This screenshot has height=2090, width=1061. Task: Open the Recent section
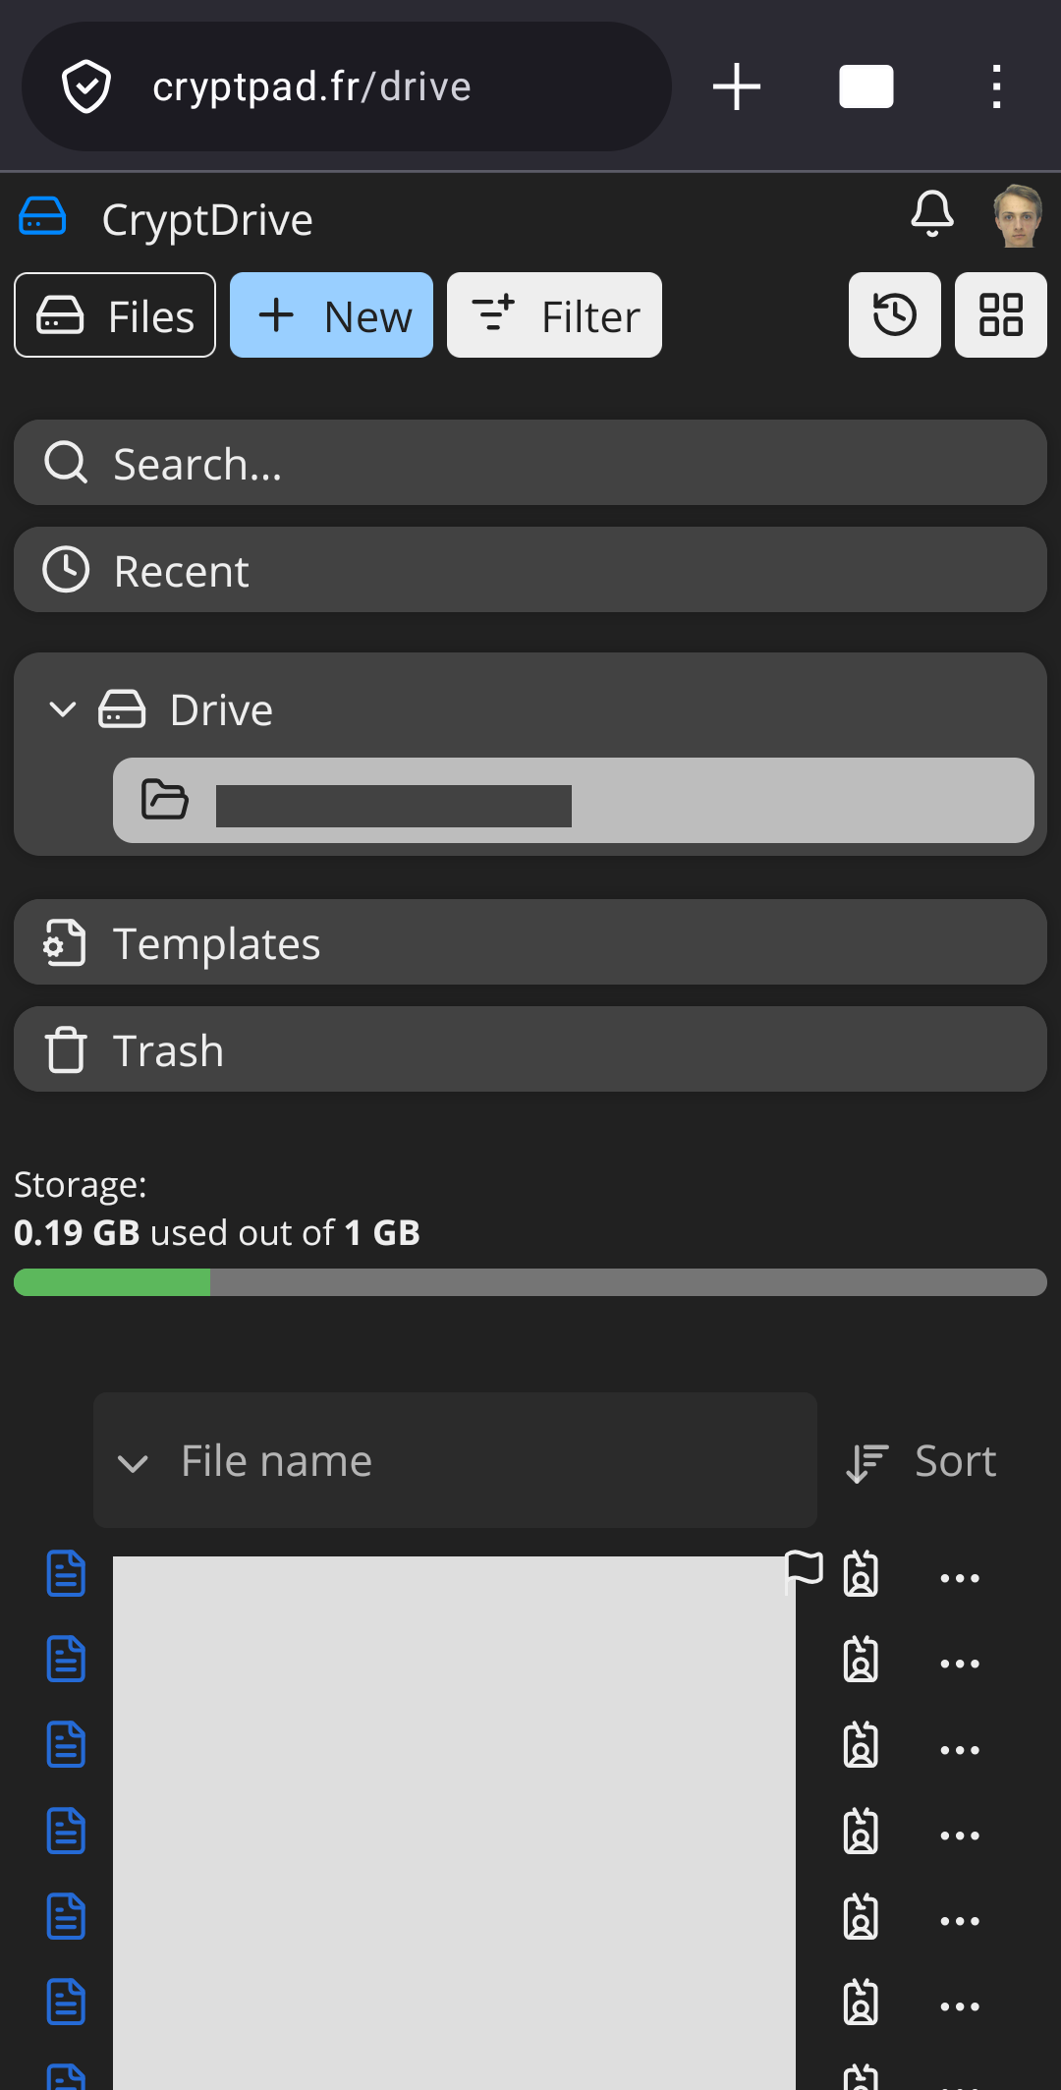530,570
